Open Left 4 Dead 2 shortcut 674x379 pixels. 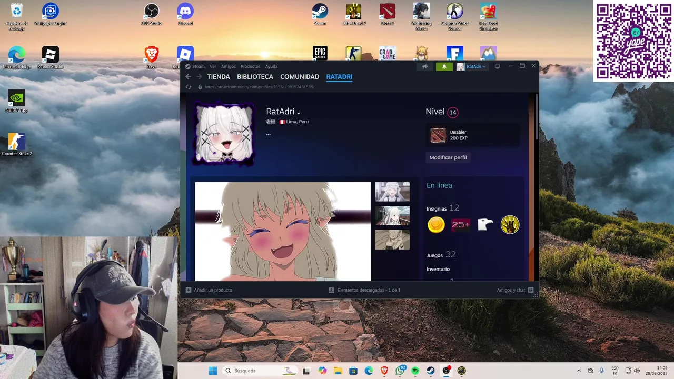coord(354,15)
